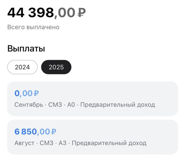Viewport: 185px width, 156px height.
Task: Click the A3 tag in Август card
Action: 62,143
